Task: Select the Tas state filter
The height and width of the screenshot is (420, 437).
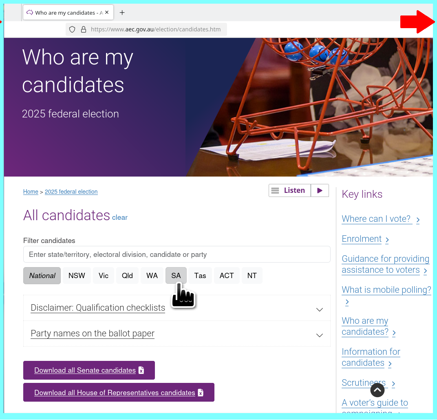Action: [200, 276]
